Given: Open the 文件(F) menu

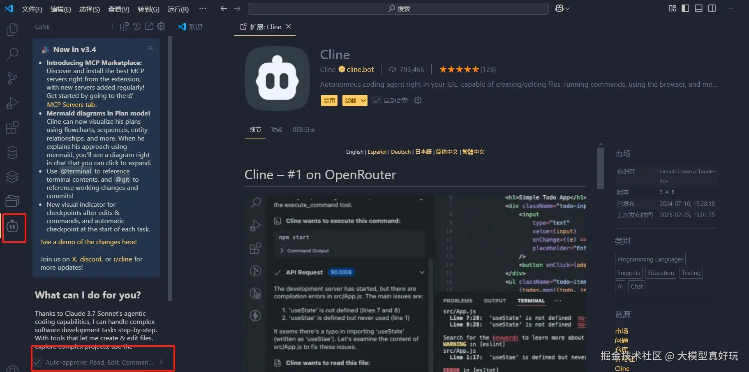Looking at the screenshot, I should (x=32, y=9).
